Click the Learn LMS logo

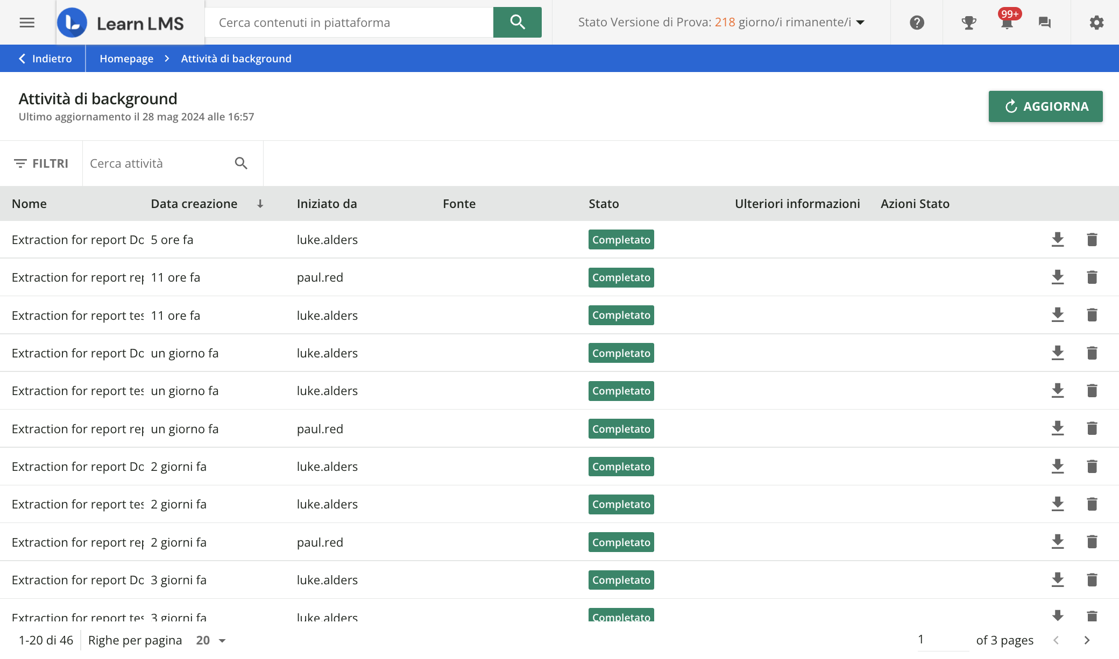coord(121,23)
